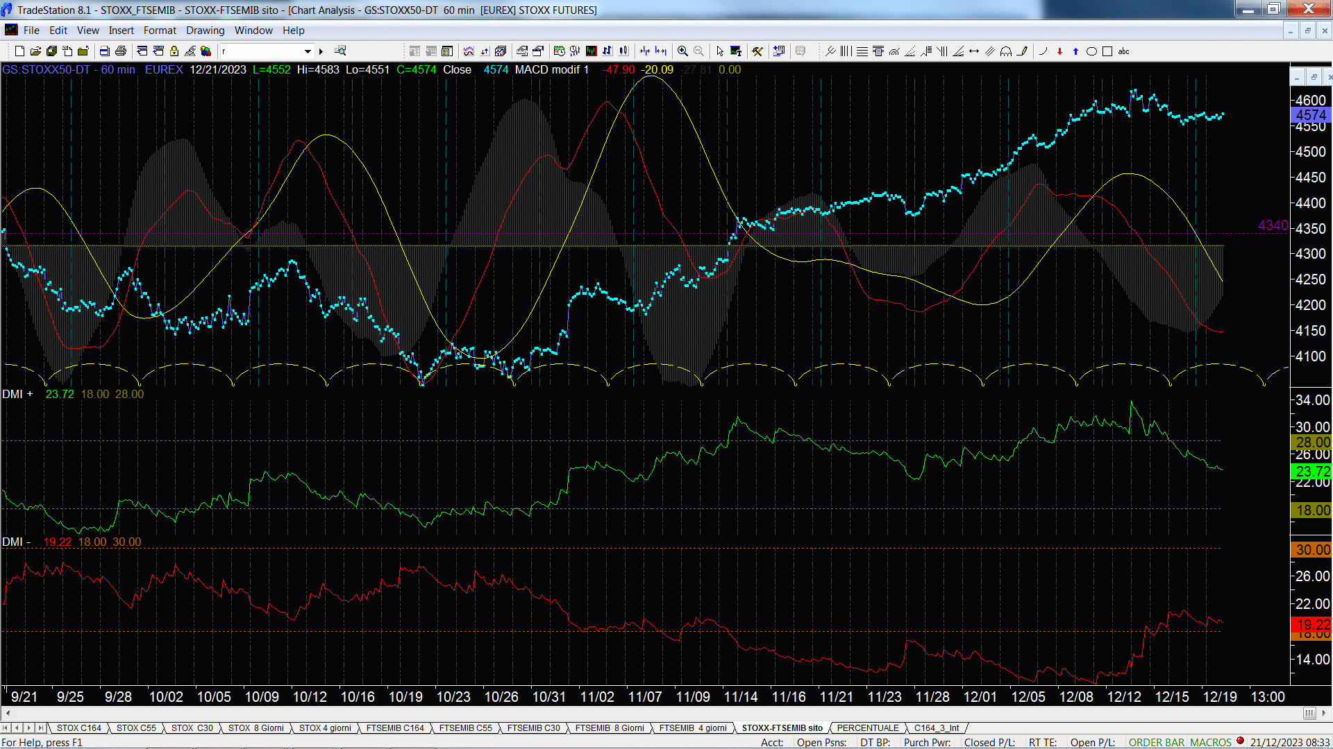Click the red macro record dot indicator
Screen dimensions: 1333x749
tap(1240, 741)
